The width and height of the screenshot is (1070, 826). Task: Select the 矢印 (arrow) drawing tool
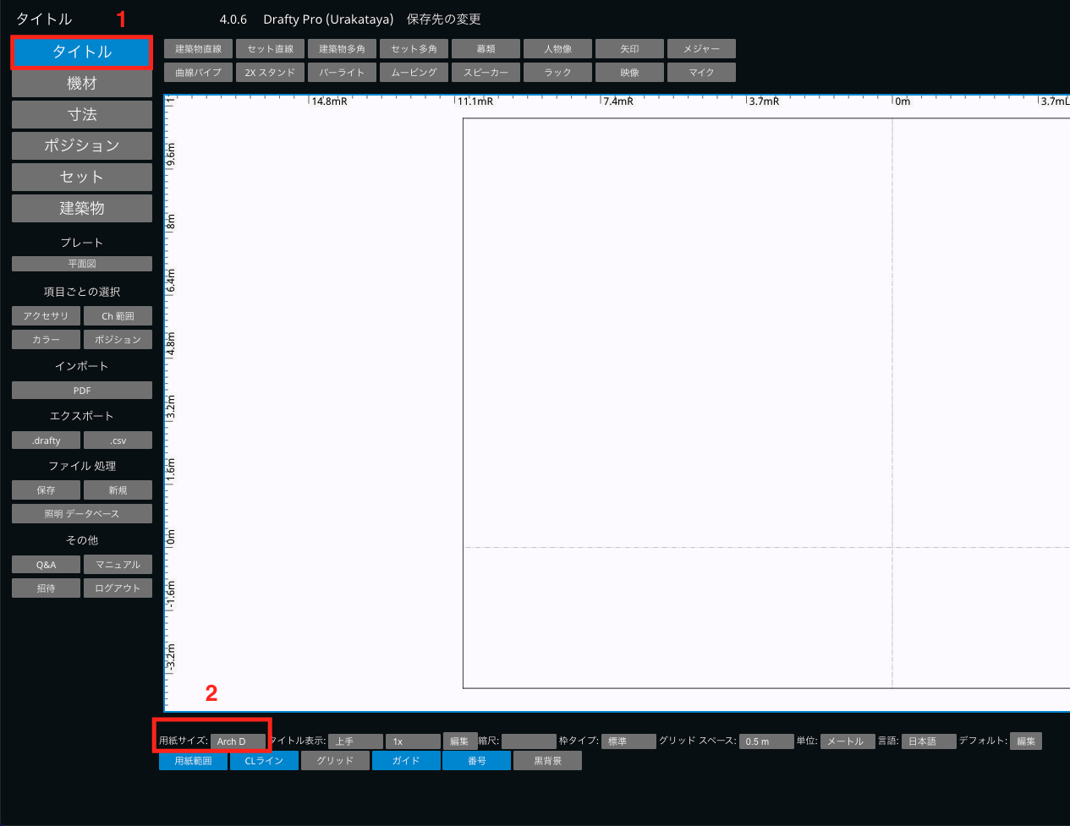[629, 49]
